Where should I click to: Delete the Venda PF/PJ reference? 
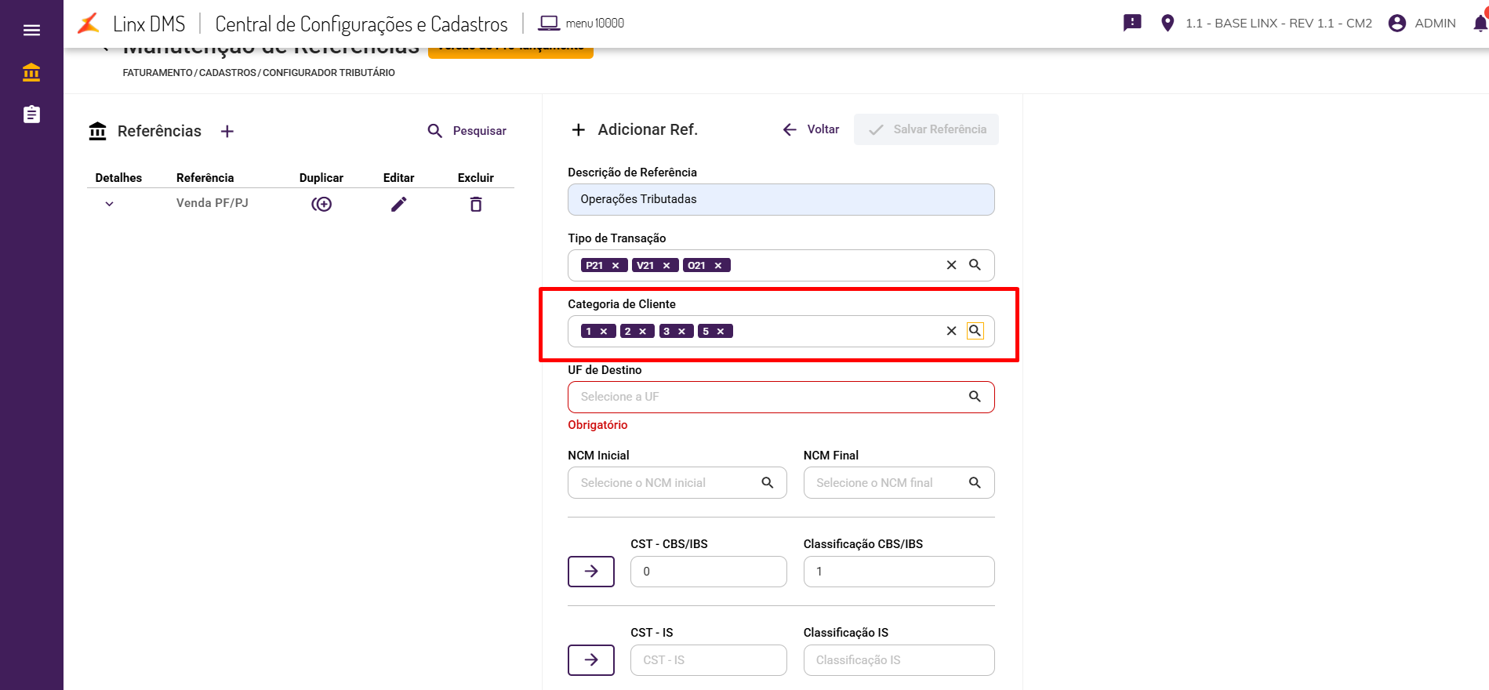(475, 205)
